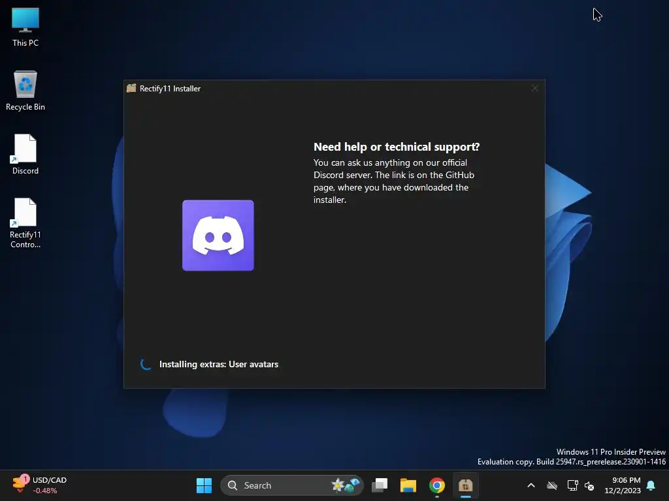Close the Rectify11 Installer window

534,88
